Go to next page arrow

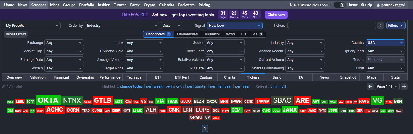[404, 86]
